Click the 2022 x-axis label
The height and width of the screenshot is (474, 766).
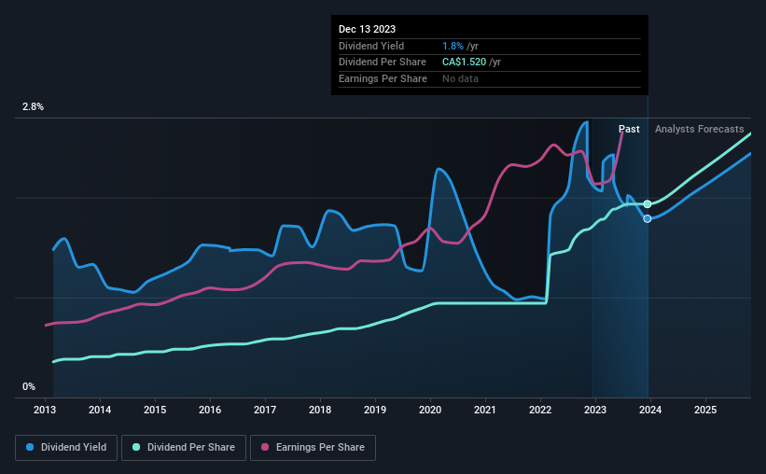(x=540, y=410)
